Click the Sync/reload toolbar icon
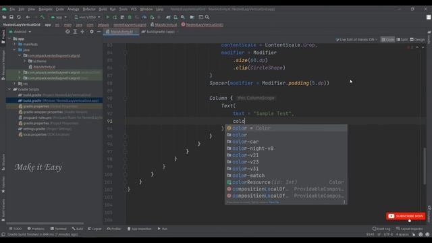The height and width of the screenshot is (243, 432). pyautogui.click(x=19, y=17)
